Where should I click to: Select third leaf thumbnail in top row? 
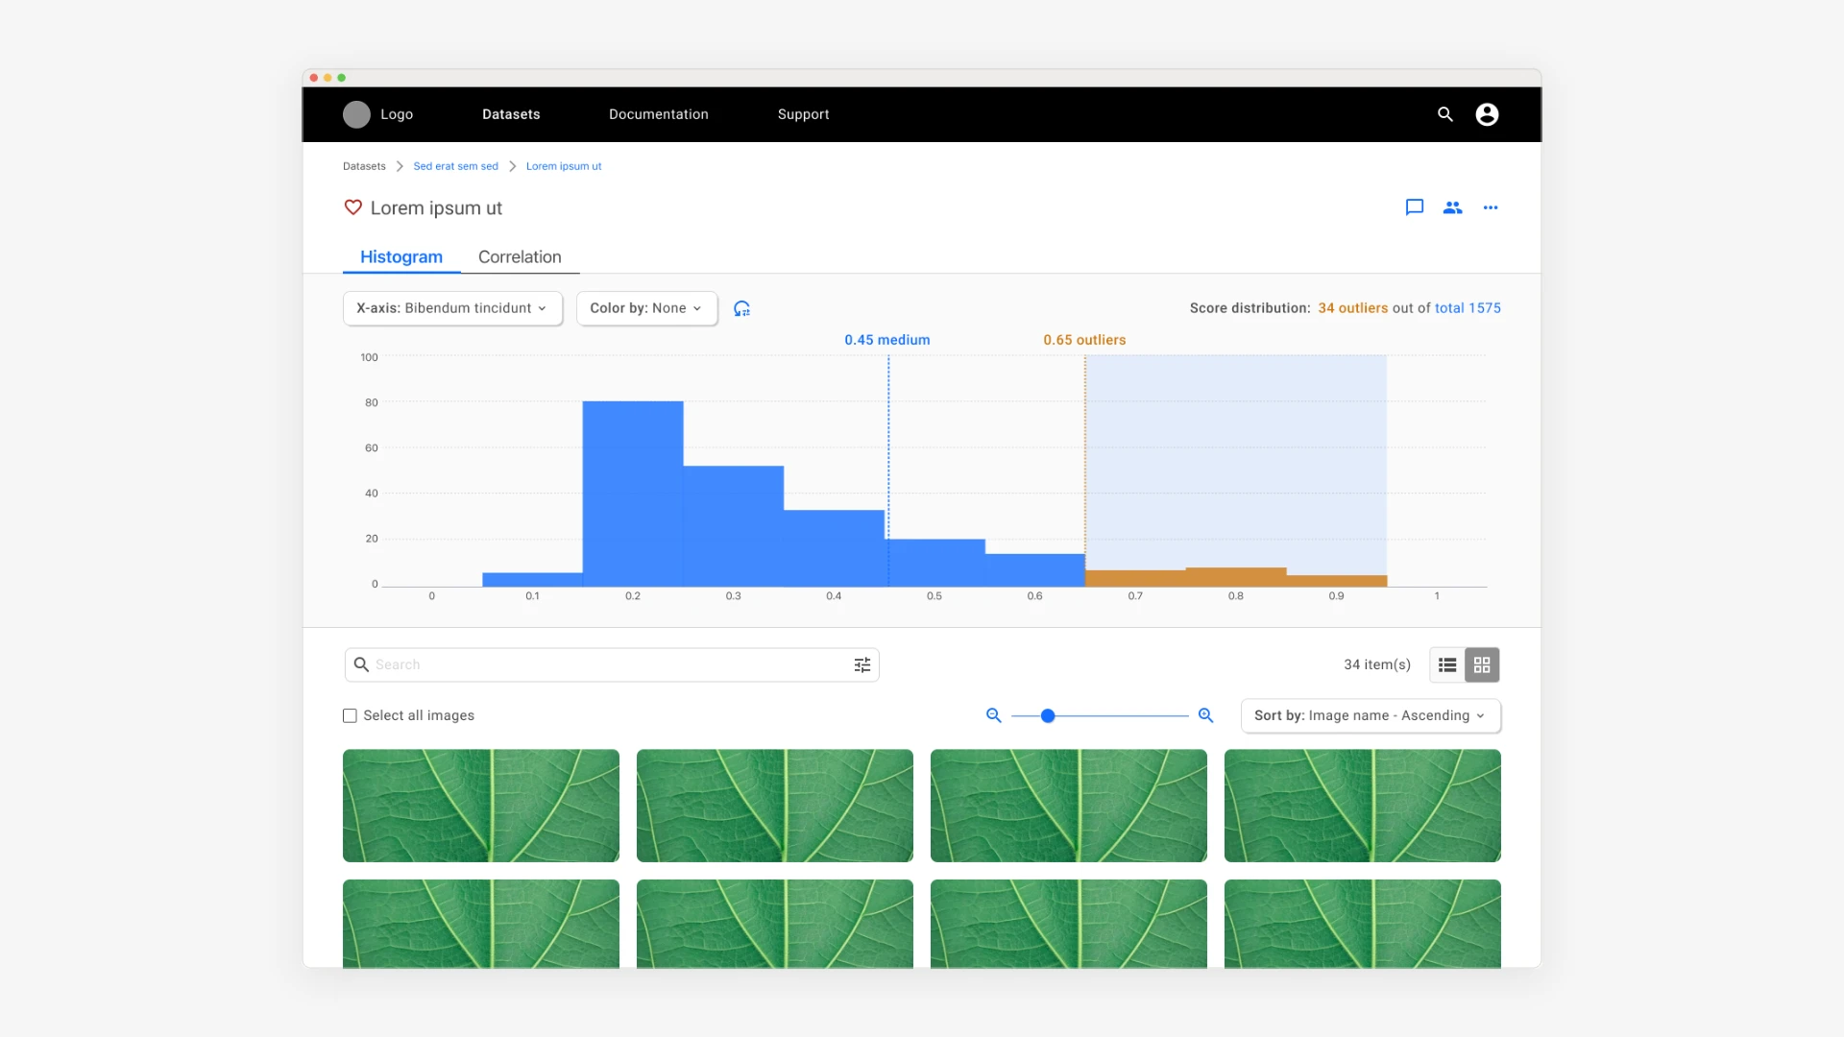click(x=1069, y=806)
